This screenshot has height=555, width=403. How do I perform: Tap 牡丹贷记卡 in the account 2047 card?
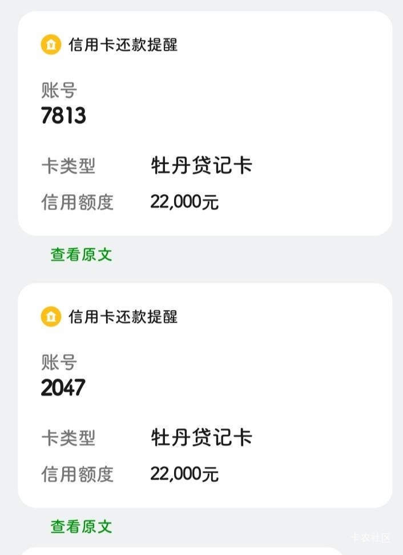click(x=201, y=438)
